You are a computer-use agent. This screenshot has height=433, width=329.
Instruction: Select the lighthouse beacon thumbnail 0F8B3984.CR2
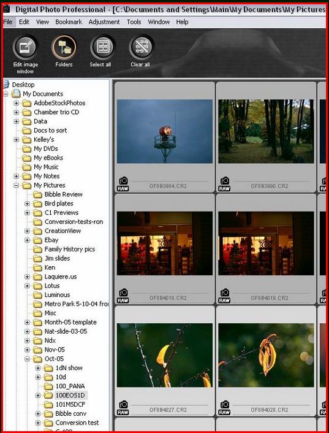point(165,131)
